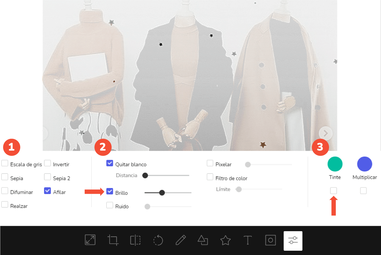Click the Límite slider handle

coord(239,189)
